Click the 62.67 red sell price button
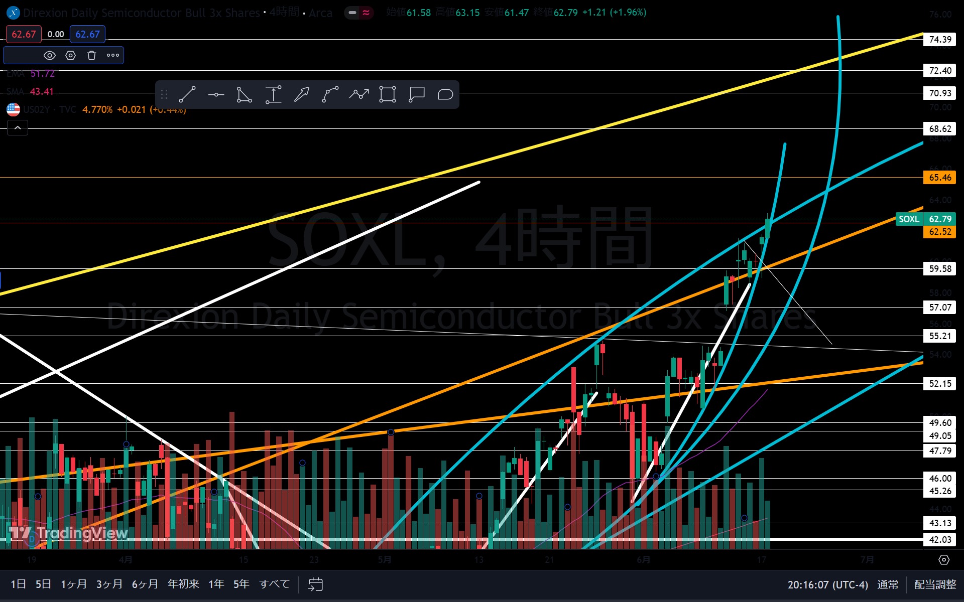Image resolution: width=964 pixels, height=602 pixels. 24,34
